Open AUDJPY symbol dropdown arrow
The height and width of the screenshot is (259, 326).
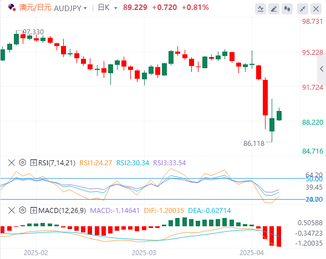[x=85, y=8]
